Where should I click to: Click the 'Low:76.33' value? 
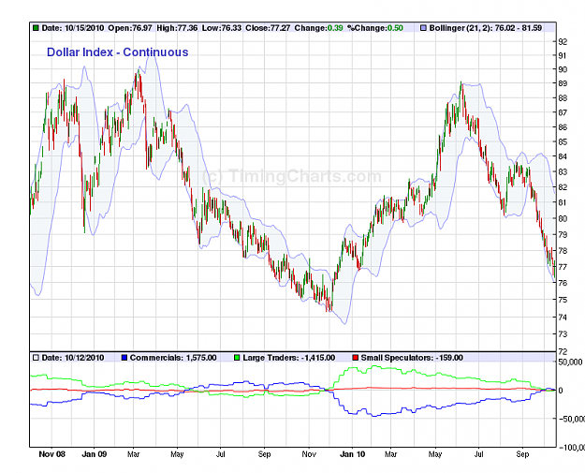[222, 28]
